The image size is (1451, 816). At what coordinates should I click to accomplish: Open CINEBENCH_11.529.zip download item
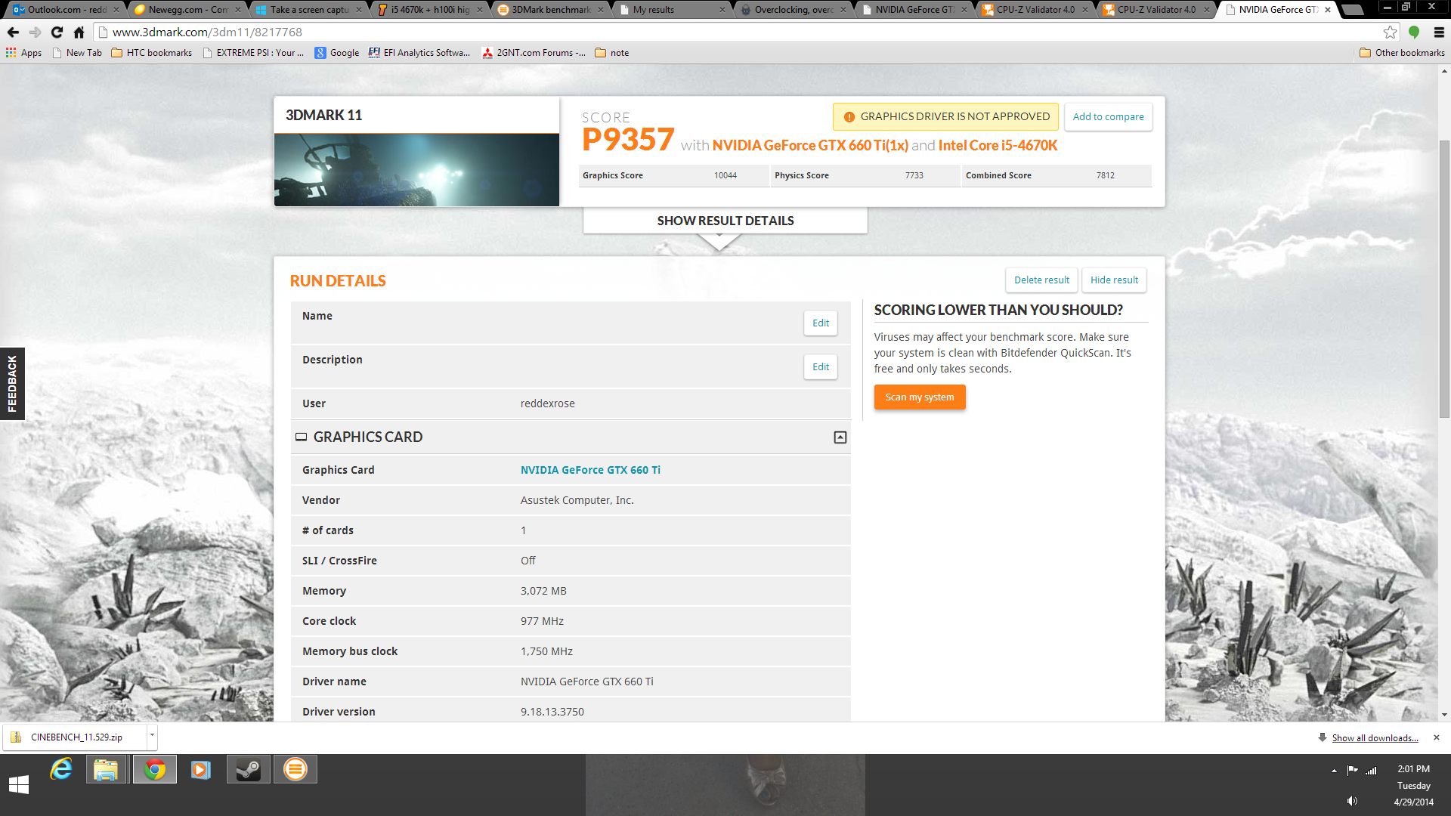pyautogui.click(x=76, y=737)
